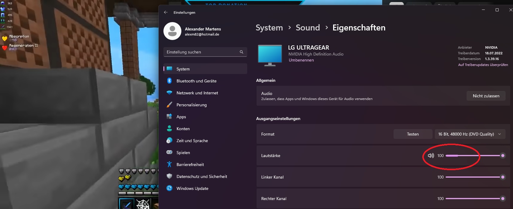Screen dimensions: 513x209
Task: Click the back arrow in Einstellungen
Action: tap(166, 13)
